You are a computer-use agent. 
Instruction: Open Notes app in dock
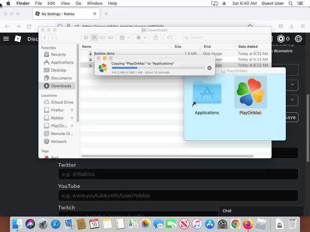107,224
